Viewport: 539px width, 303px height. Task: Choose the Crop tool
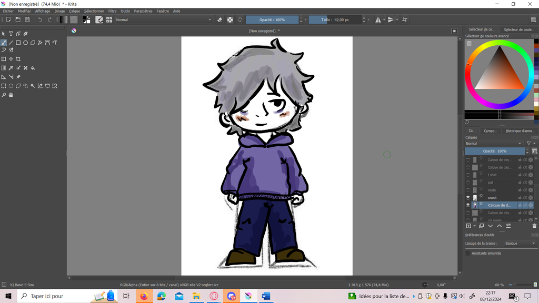point(18,59)
